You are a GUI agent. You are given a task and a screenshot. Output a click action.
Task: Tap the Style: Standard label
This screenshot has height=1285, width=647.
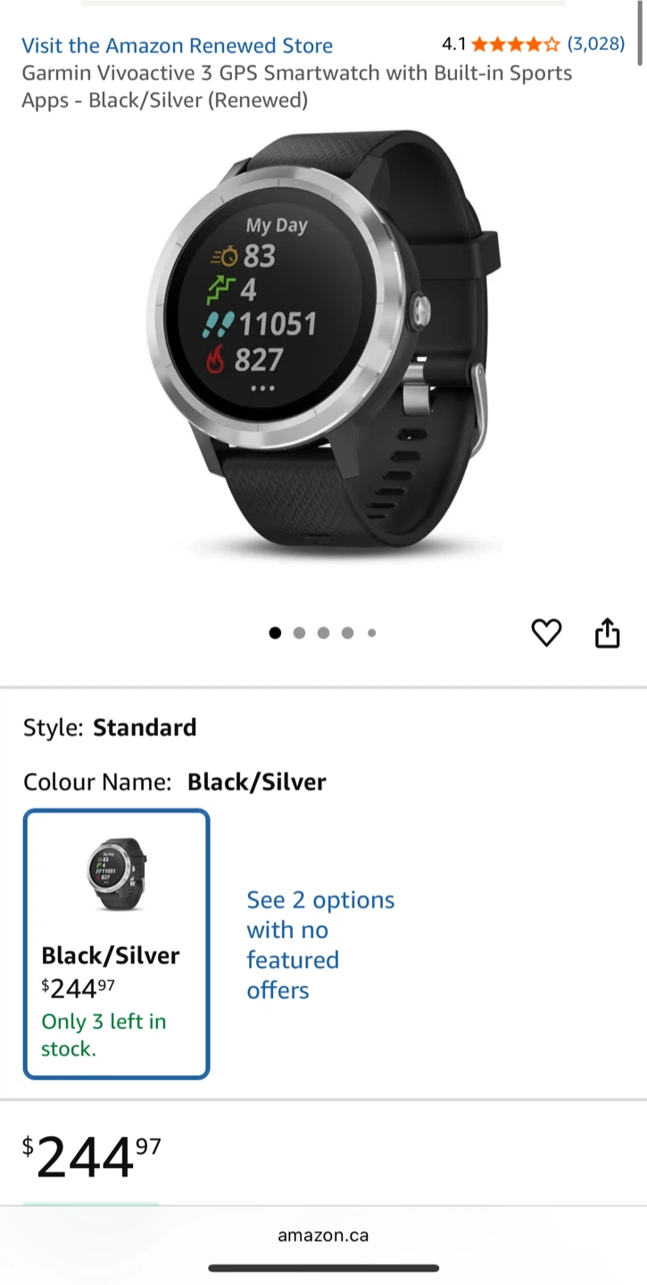(110, 727)
